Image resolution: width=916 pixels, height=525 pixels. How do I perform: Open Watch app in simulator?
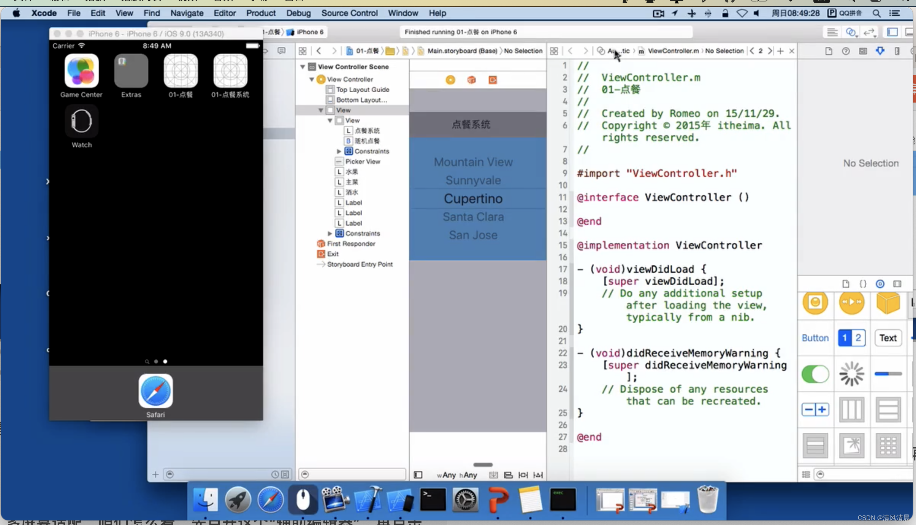(x=81, y=121)
